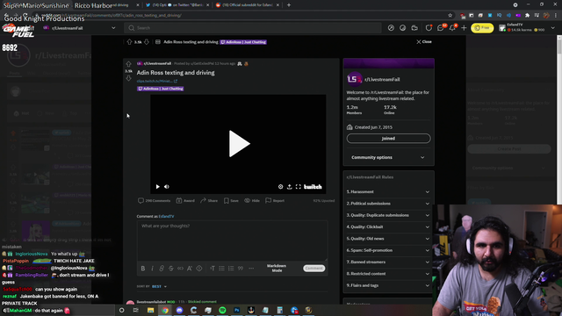
Task: Mute the Twitch video volume icon
Action: tap(167, 187)
